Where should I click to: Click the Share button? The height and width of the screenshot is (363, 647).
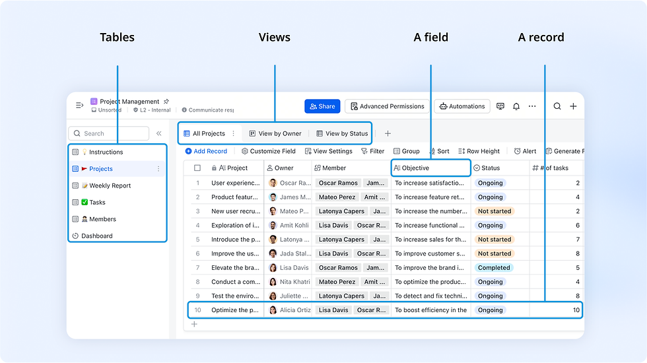[322, 106]
